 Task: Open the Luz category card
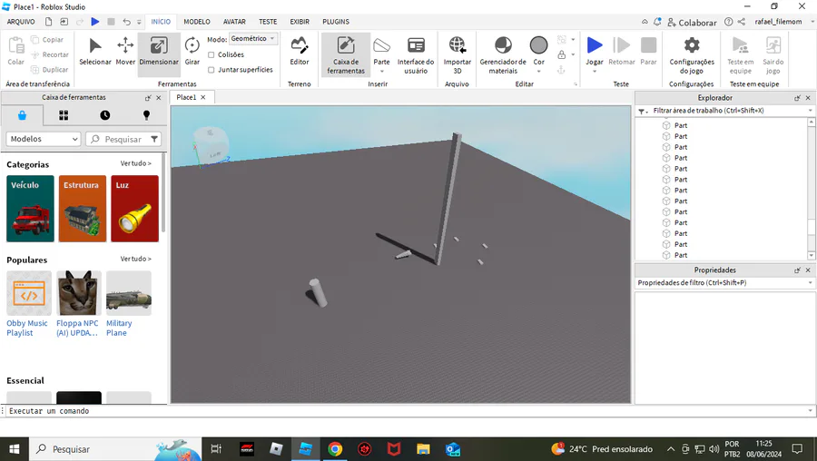pyautogui.click(x=134, y=209)
